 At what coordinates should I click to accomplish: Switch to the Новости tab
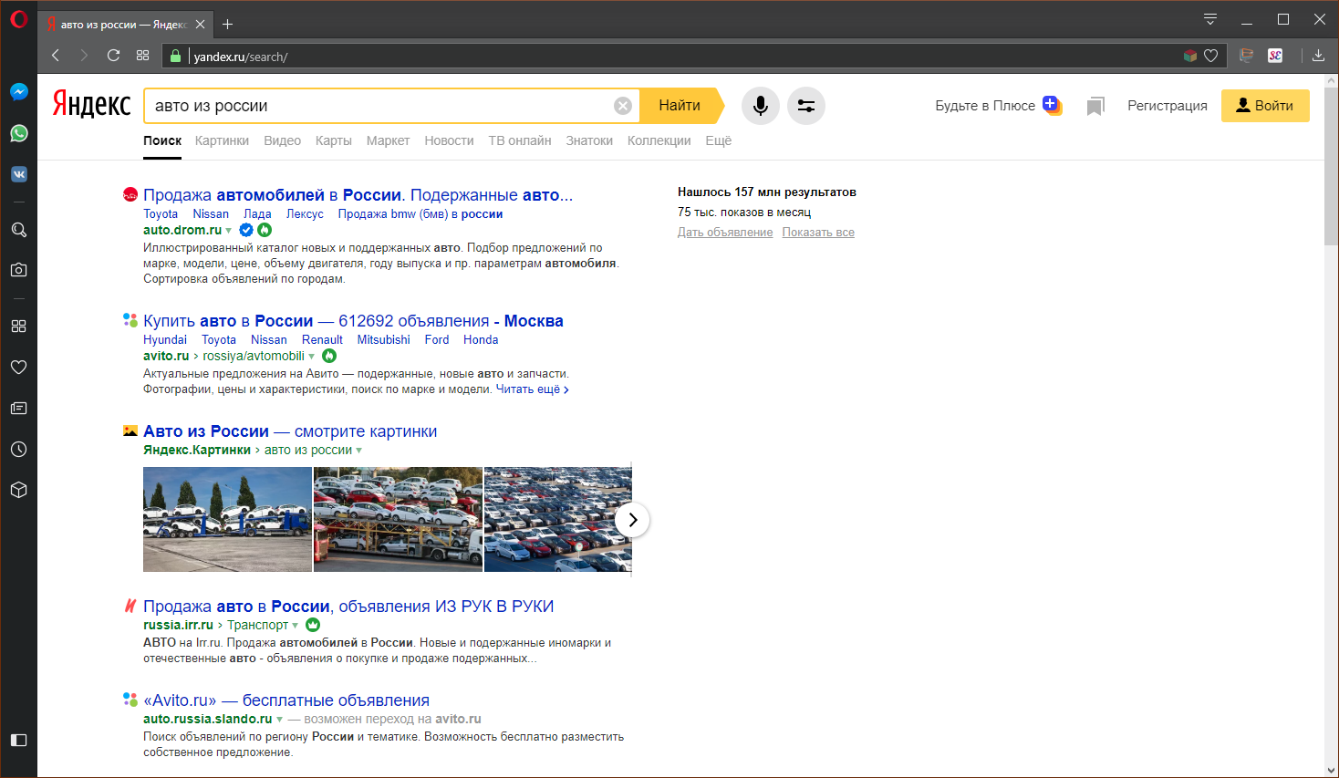click(x=449, y=140)
